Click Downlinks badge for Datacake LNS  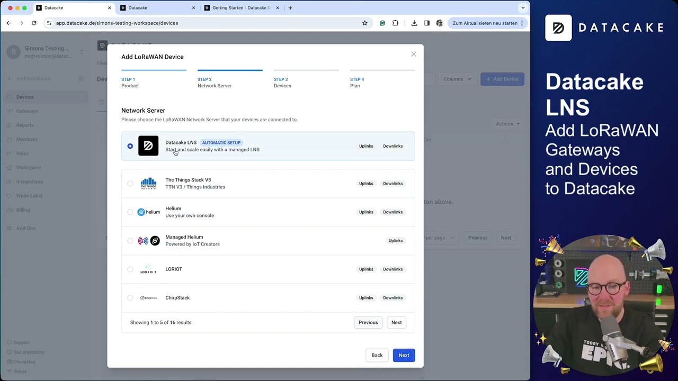pyautogui.click(x=392, y=146)
